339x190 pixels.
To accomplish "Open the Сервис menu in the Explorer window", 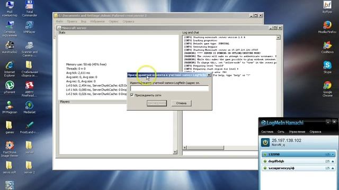I will point(113,21).
